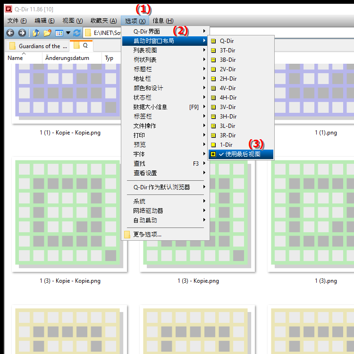Select the 4V-Dir layout icon
This screenshot has width=354, height=354.
[x=213, y=88]
